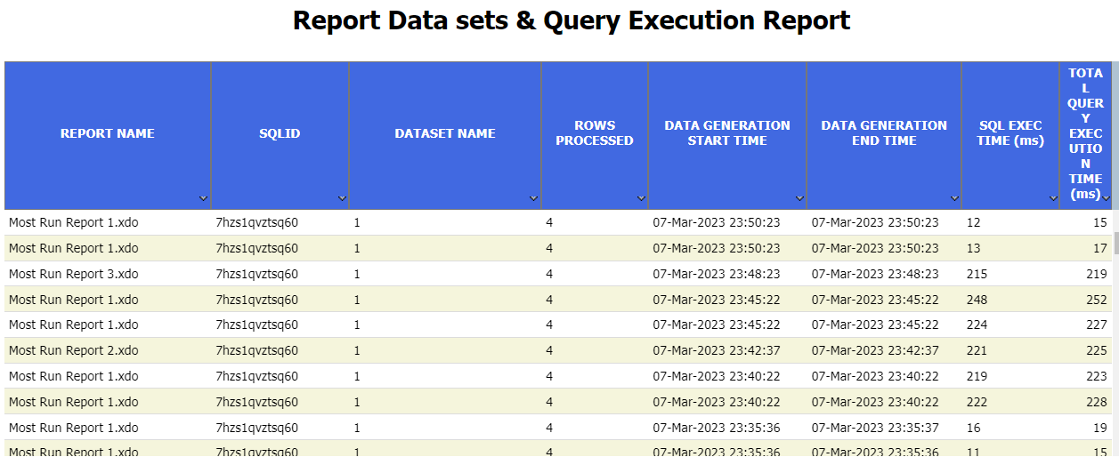Open the REPORT NAME column filter dropdown
Viewport: 1119px width, 457px height.
tap(203, 198)
